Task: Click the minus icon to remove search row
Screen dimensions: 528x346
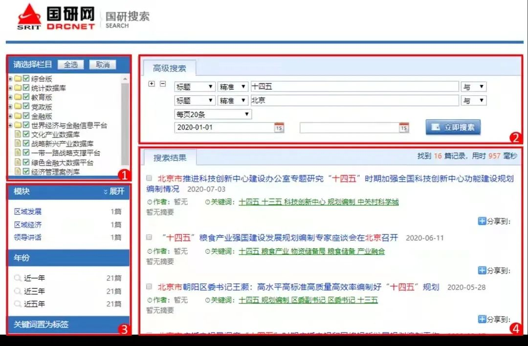Action: click(x=163, y=84)
